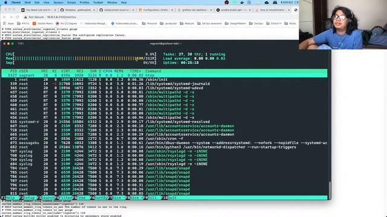Open the Help menu in menu bar
Screen dimensions: 387x217
[124, 2]
